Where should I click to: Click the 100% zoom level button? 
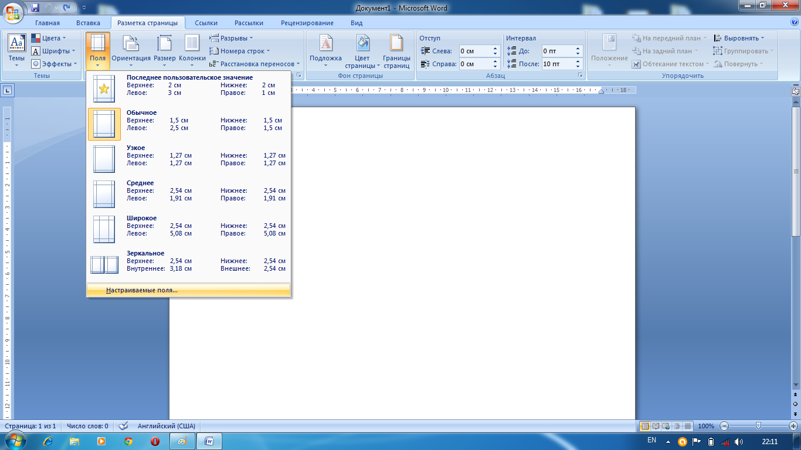tap(706, 426)
